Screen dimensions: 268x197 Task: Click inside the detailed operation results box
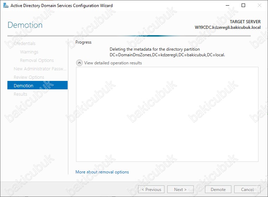tap(167, 114)
